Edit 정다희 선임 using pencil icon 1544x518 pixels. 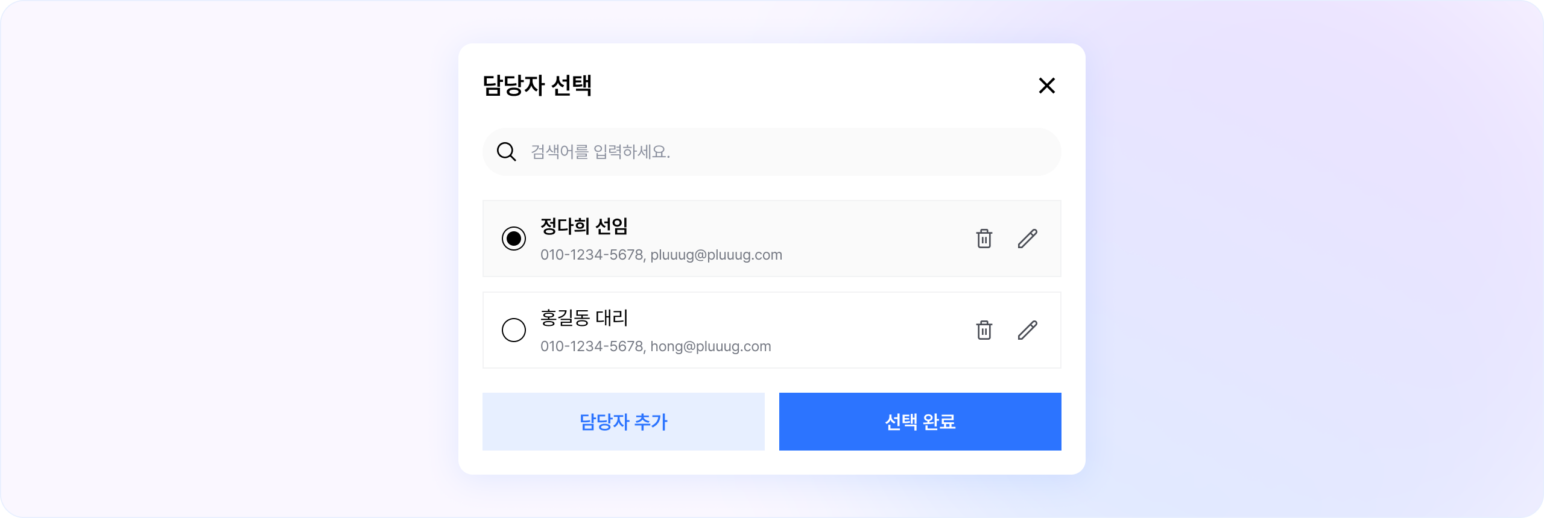click(x=1027, y=239)
